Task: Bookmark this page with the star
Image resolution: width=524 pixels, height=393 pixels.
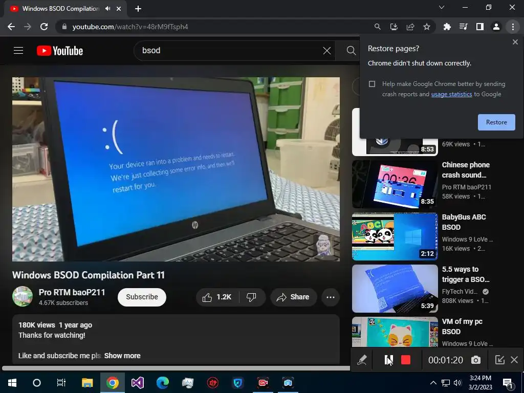Action: coord(426,27)
